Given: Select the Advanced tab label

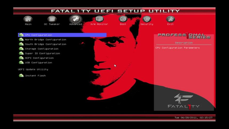Looking at the screenshot, I should coord(76,24).
